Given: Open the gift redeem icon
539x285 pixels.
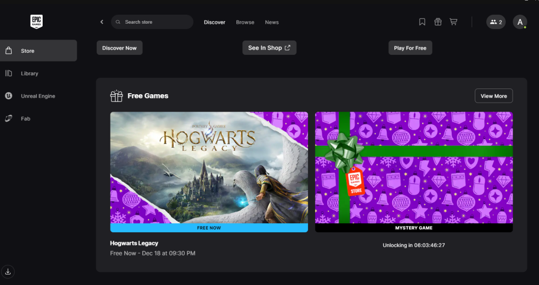Looking at the screenshot, I should [437, 22].
